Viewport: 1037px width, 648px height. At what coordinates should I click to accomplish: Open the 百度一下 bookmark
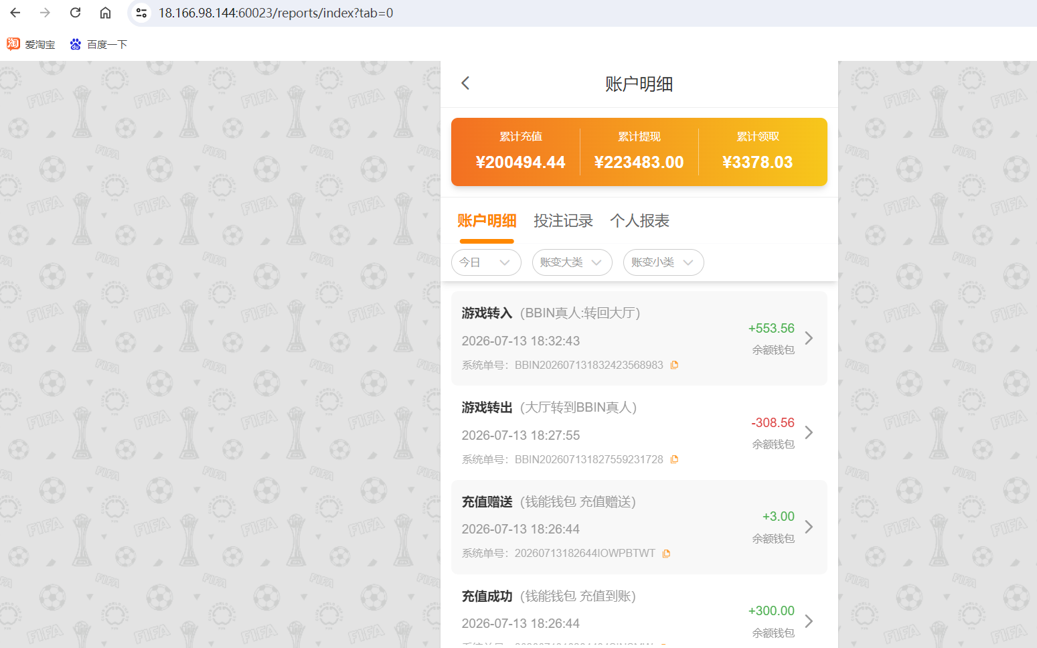[98, 44]
